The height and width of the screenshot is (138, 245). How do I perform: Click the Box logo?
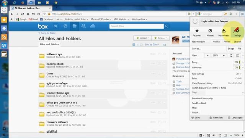point(42,26)
